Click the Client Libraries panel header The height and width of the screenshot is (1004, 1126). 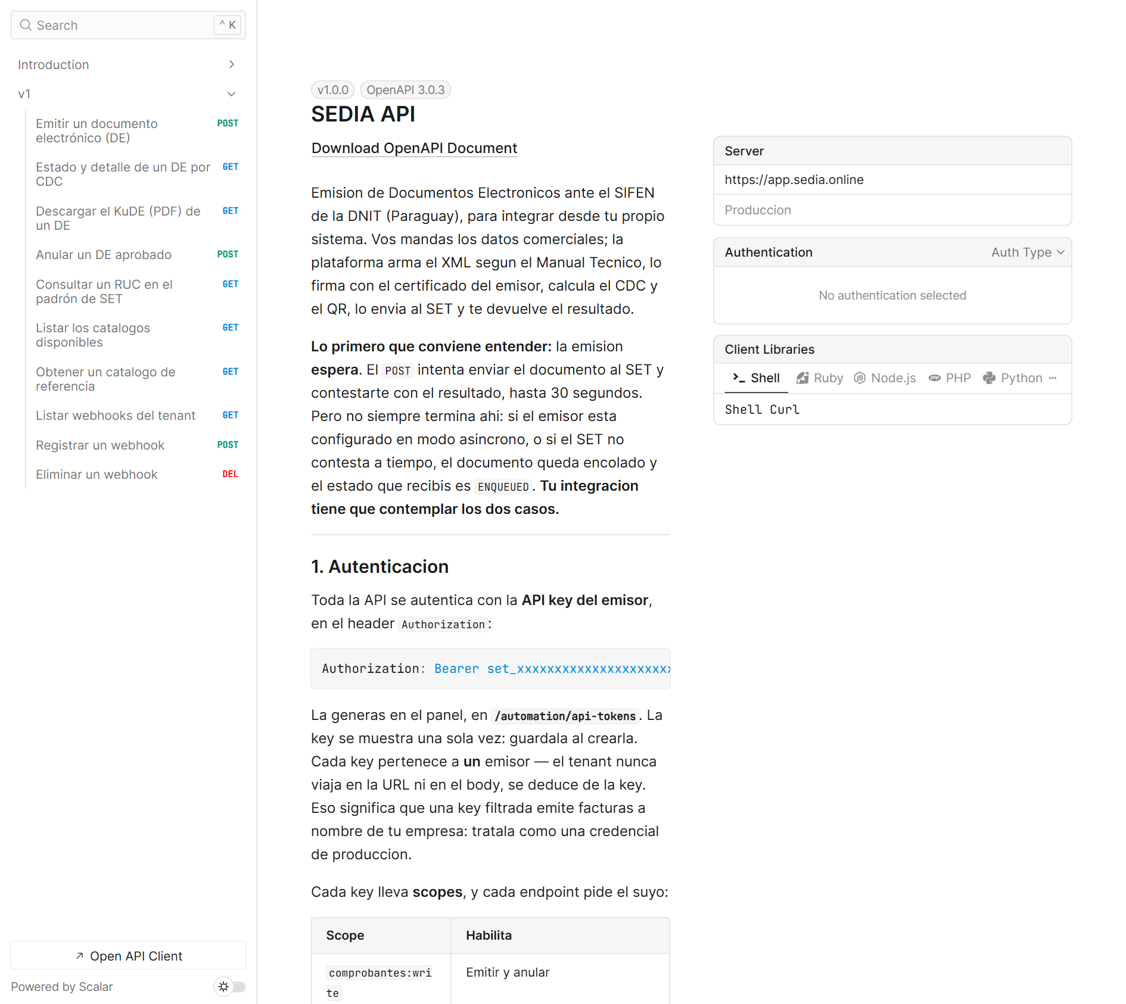[x=892, y=350]
